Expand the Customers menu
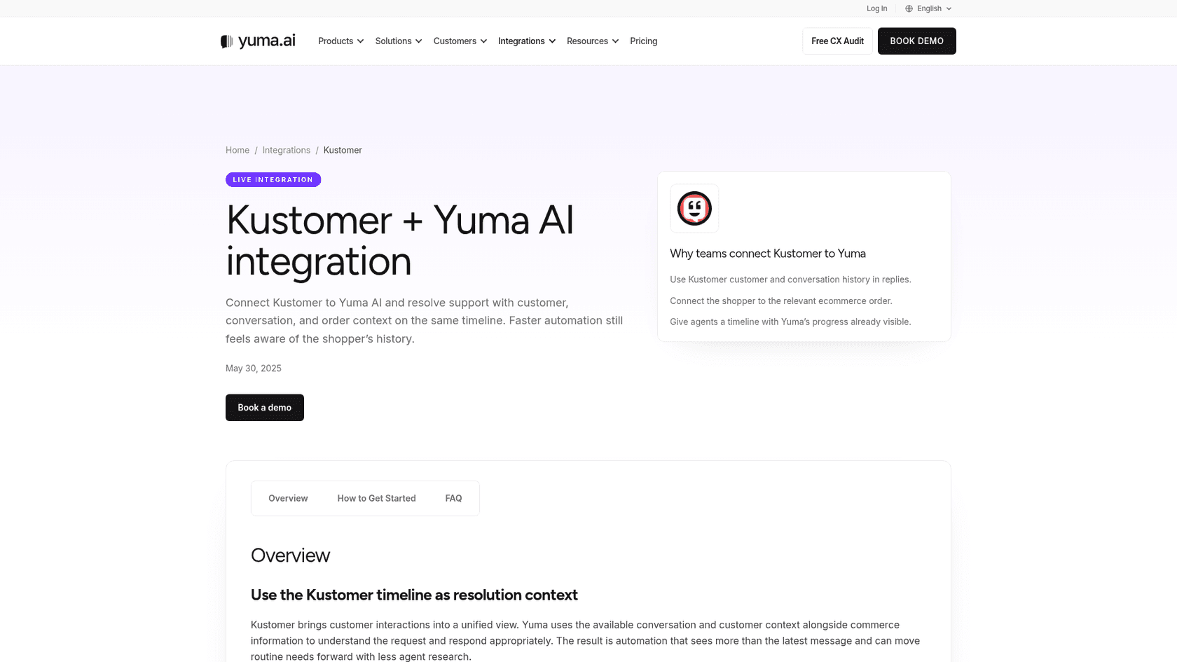This screenshot has height=662, width=1177. tap(460, 41)
